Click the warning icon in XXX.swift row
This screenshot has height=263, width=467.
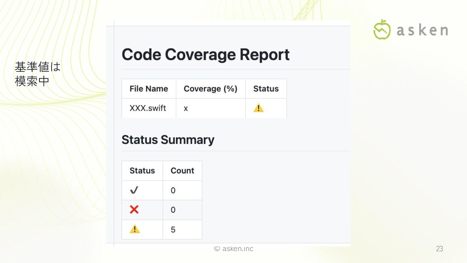pos(258,108)
